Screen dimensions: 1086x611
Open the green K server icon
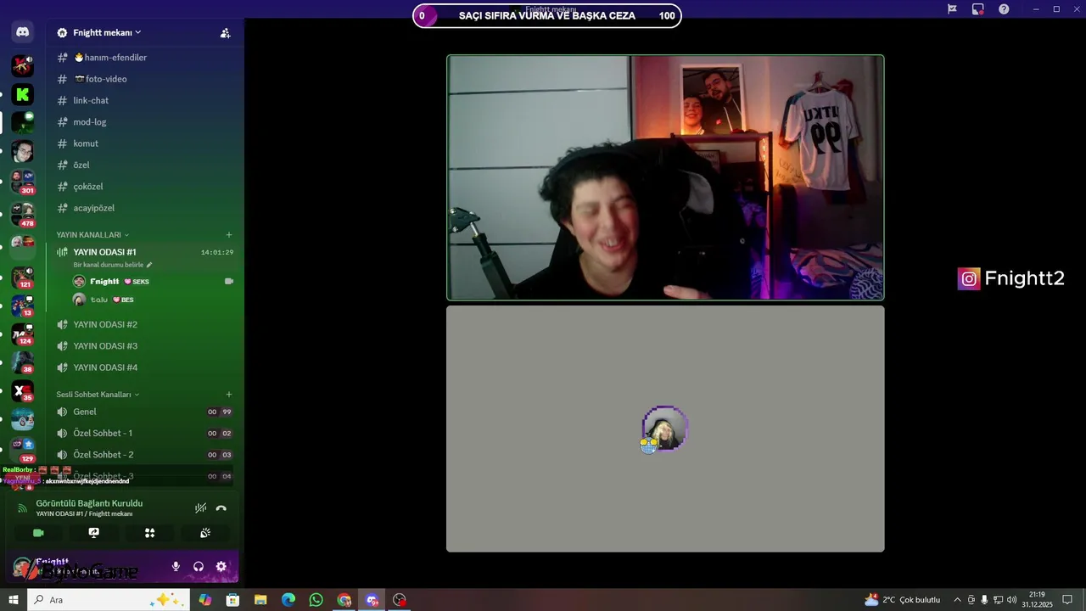[23, 94]
